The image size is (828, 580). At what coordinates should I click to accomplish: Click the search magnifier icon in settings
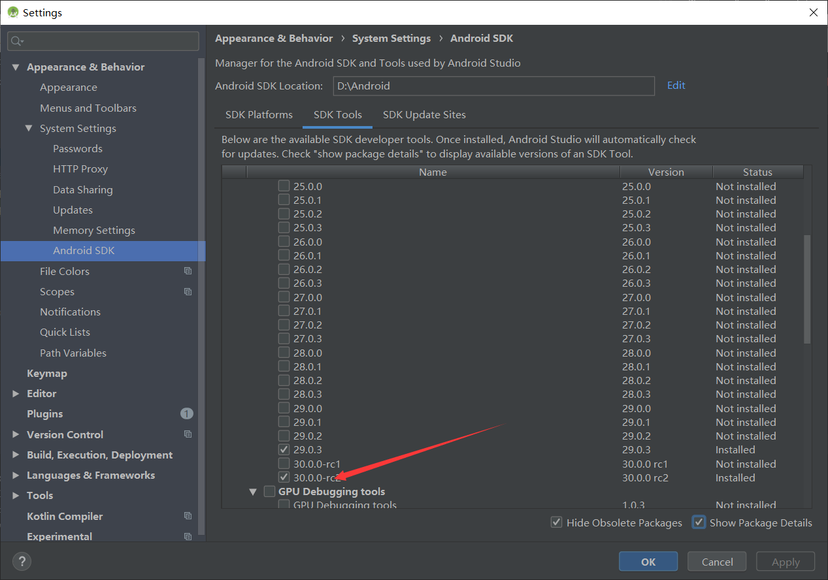(x=16, y=41)
